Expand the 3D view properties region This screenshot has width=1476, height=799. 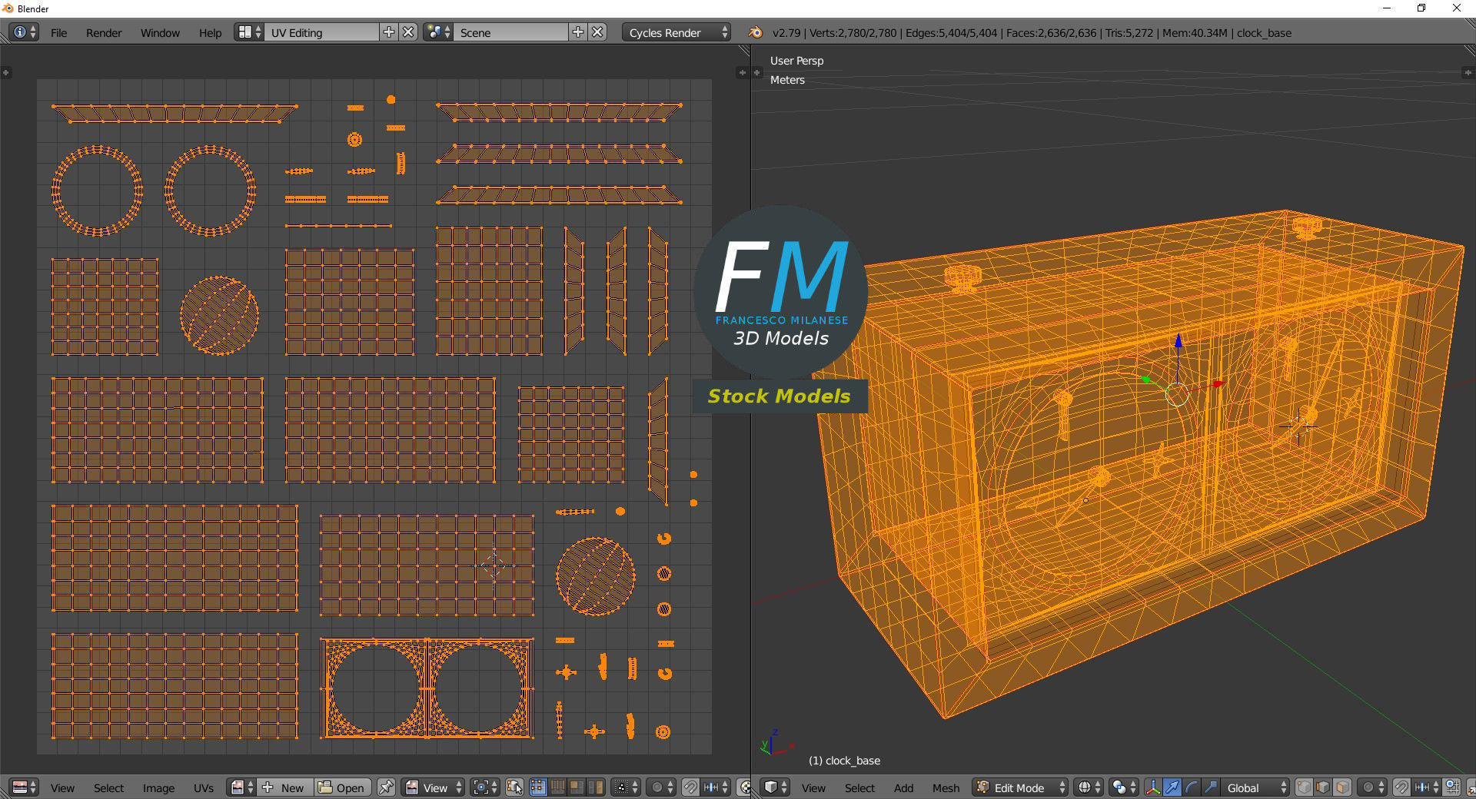[x=1468, y=73]
